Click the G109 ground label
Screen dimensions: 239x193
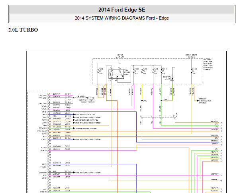click(92, 98)
